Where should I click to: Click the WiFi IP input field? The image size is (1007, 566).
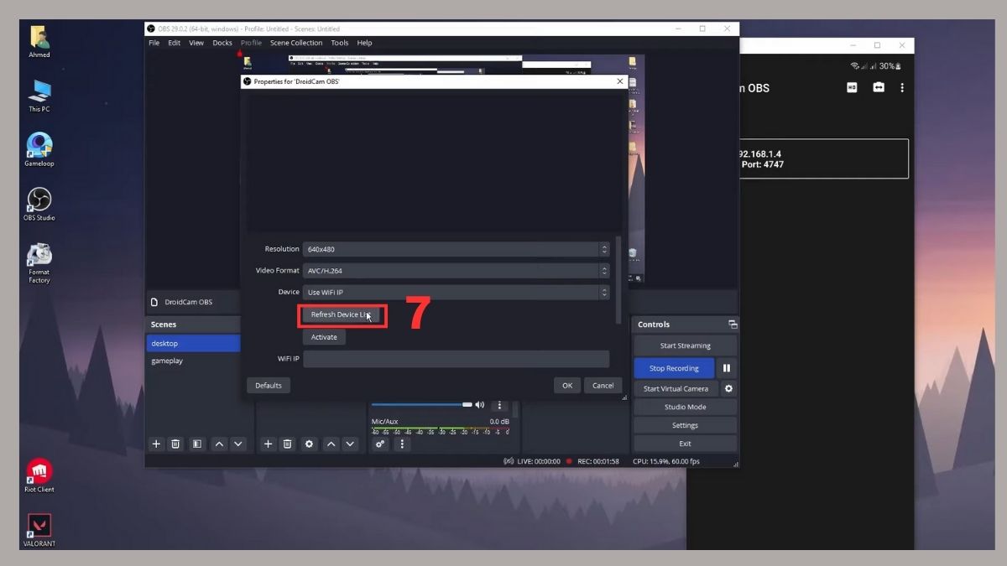click(x=456, y=359)
